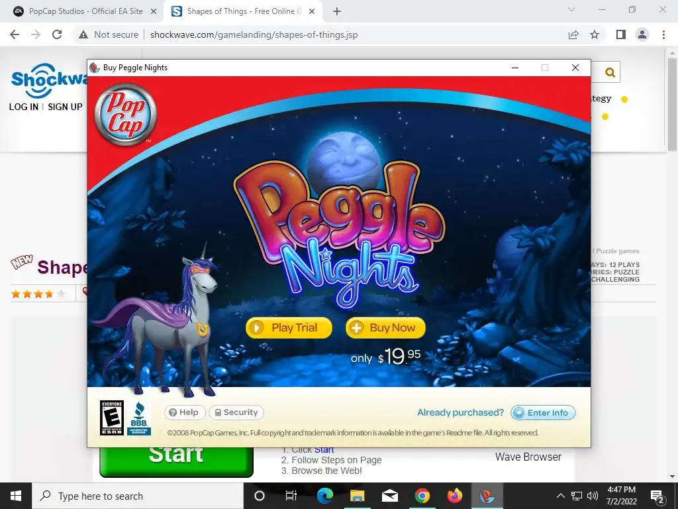The height and width of the screenshot is (509, 678).
Task: Click the Shockwave site logo
Action: pos(49,80)
